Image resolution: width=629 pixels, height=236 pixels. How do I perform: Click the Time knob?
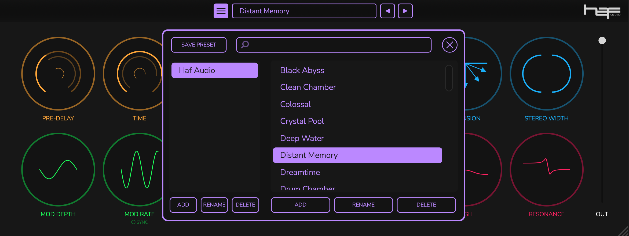134,74
